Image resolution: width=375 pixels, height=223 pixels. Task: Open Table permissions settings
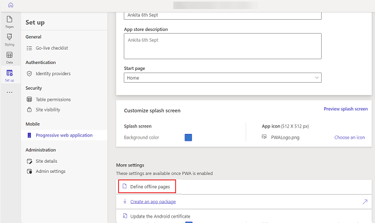point(53,99)
